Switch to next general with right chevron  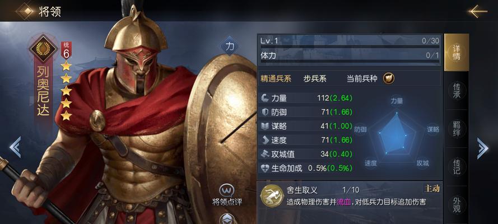tap(482, 148)
